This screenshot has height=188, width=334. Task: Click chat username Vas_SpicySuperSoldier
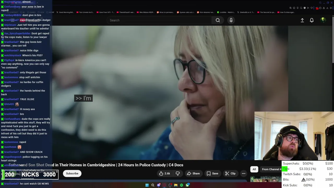[17, 33]
